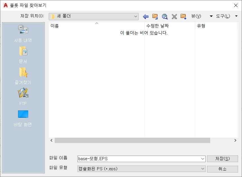Click the Back navigation arrow icon
The height and width of the screenshot is (177, 242).
[146, 16]
